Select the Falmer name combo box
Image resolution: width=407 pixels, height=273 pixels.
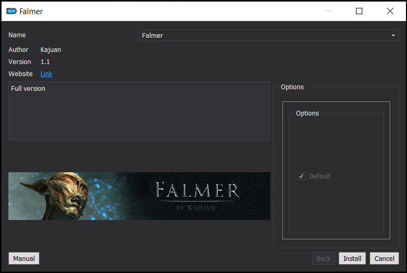coord(269,35)
